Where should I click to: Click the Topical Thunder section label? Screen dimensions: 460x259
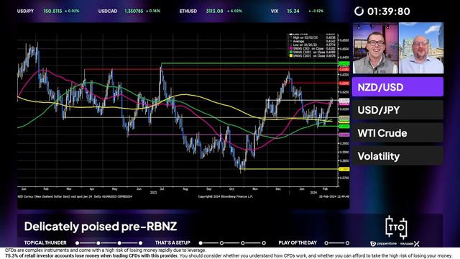[x=45, y=243]
